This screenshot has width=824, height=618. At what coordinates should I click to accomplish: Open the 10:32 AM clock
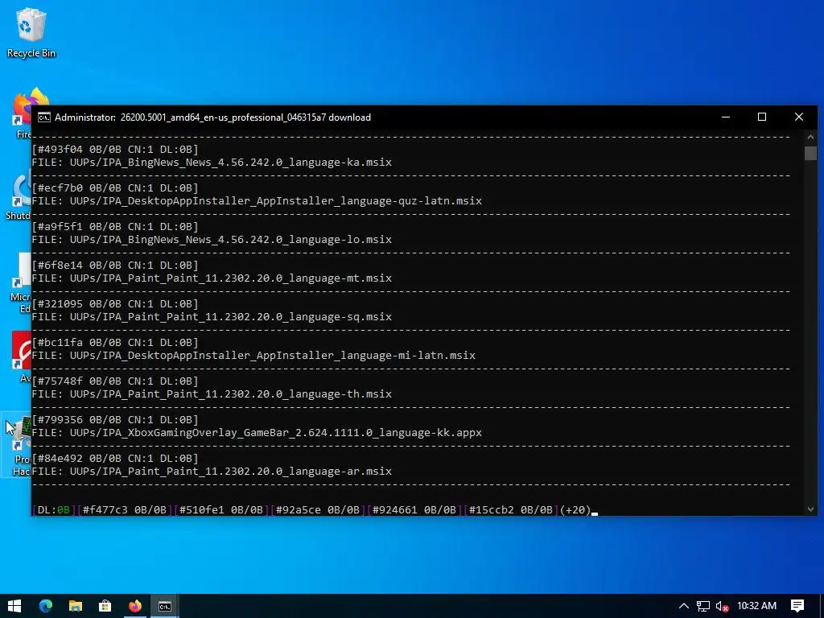point(756,606)
